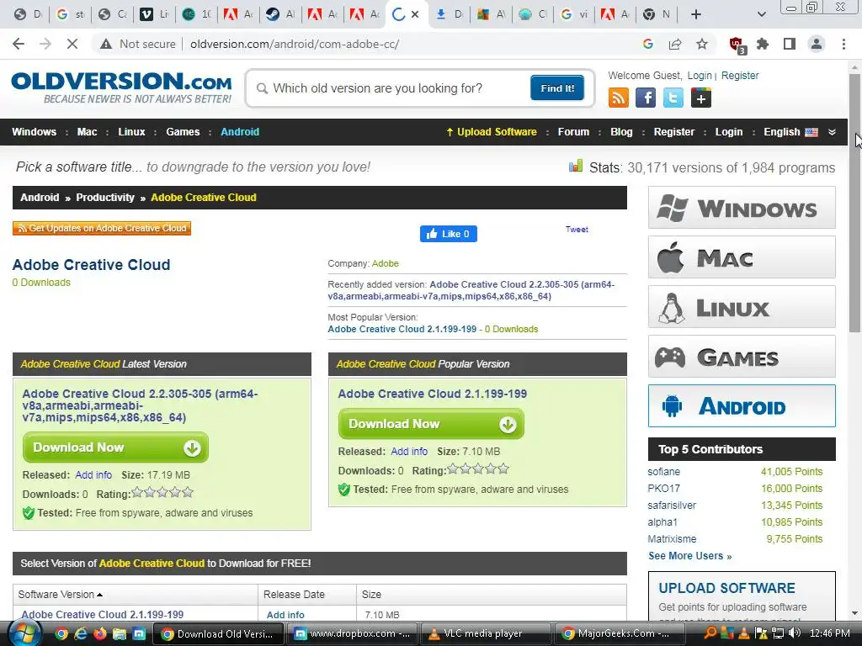862x646 pixels.
Task: Open the Facebook icon in header
Action: [646, 98]
